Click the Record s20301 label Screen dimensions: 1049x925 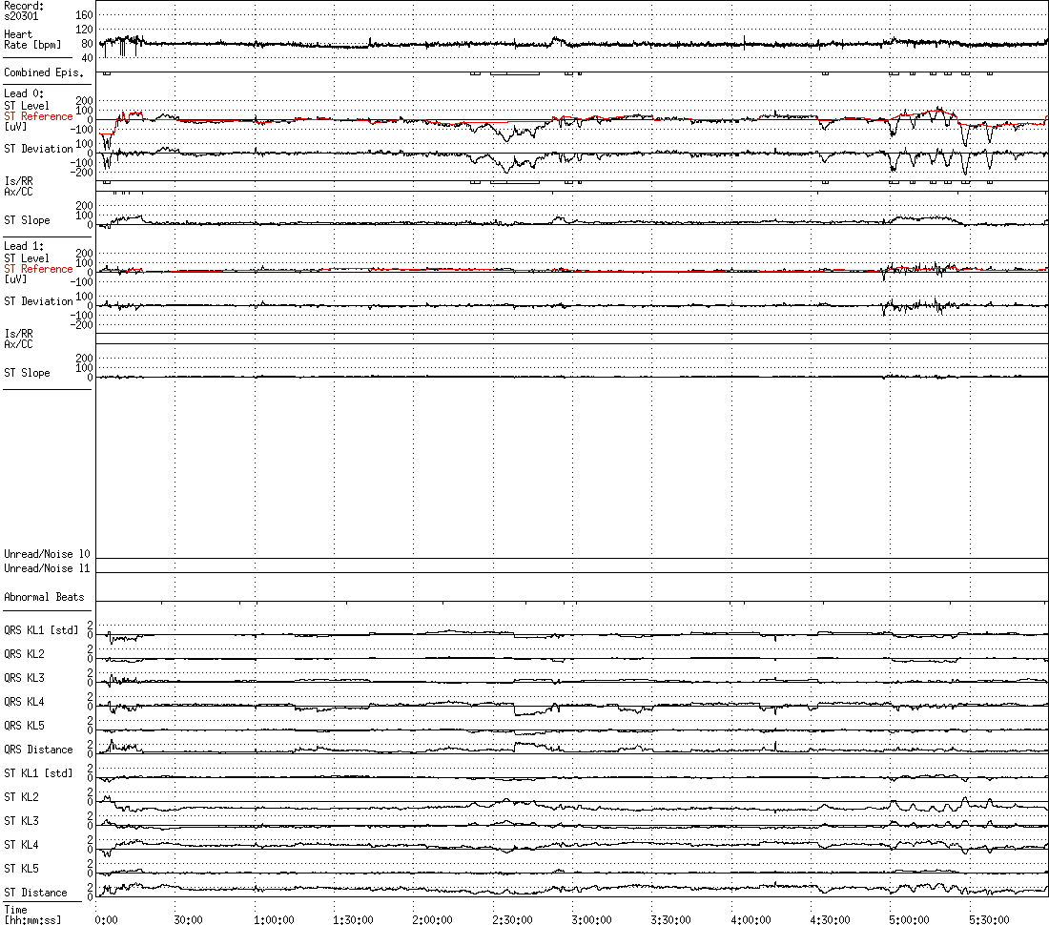24,10
